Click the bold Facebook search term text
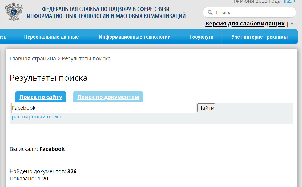This screenshot has height=187, width=302. tap(52, 149)
